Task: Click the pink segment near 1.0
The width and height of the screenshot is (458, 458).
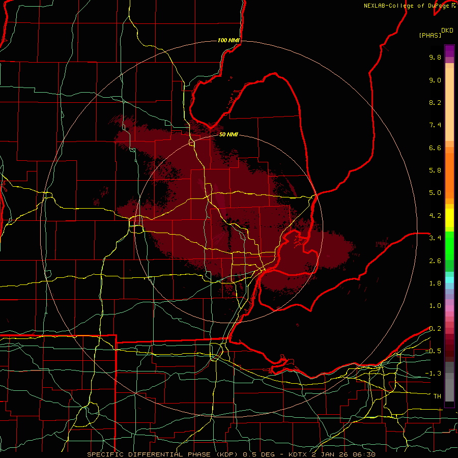Action: pos(449,308)
